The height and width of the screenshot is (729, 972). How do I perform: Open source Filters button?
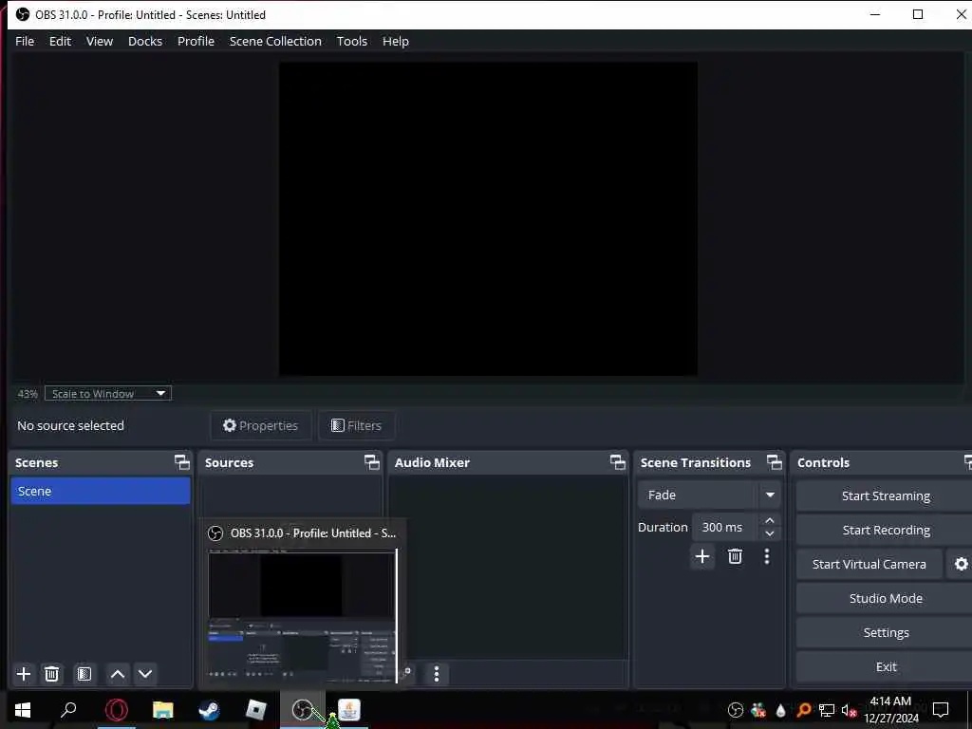point(357,425)
